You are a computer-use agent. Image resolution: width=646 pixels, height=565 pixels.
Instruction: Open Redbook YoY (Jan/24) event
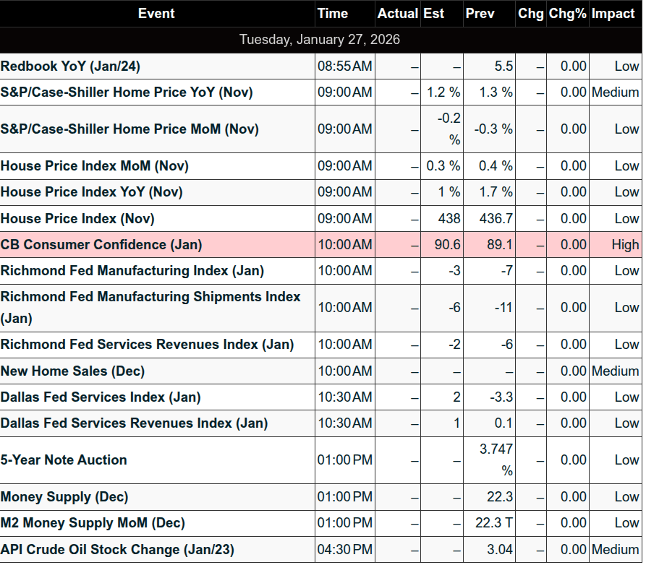point(70,66)
